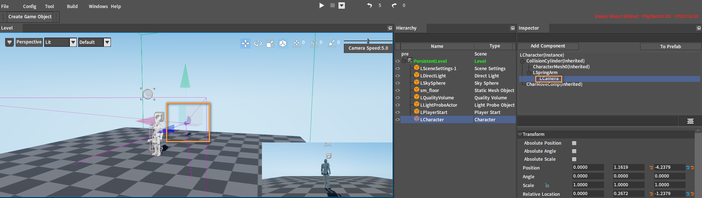Pin the Level panel with pin icon
The width and height of the screenshot is (702, 198).
pos(390,28)
